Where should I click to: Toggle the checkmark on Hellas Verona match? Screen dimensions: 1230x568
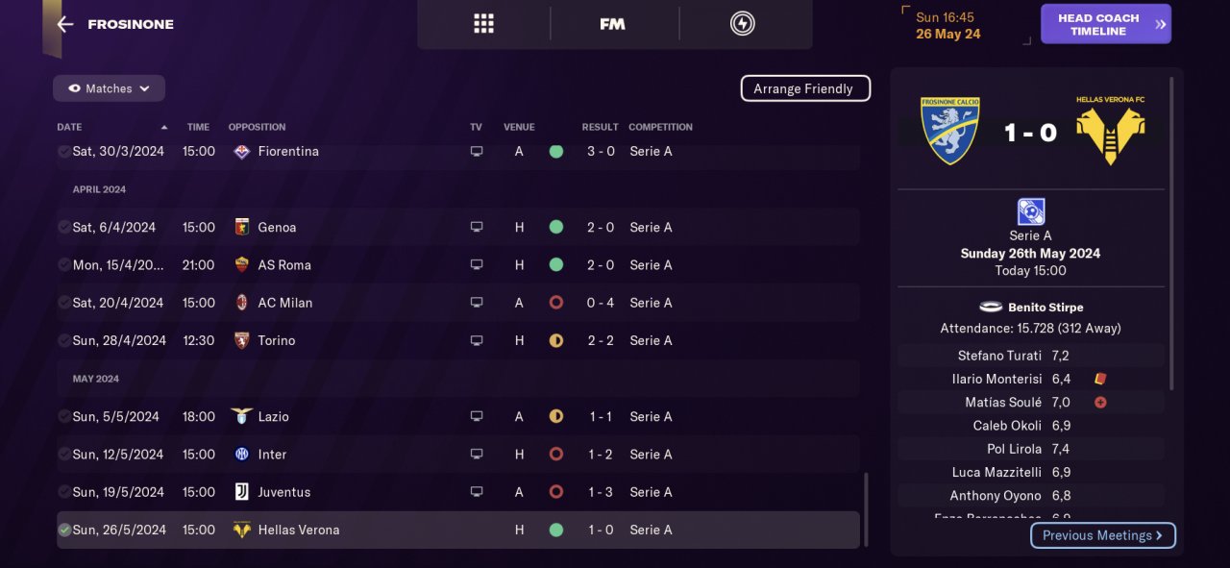coord(64,530)
